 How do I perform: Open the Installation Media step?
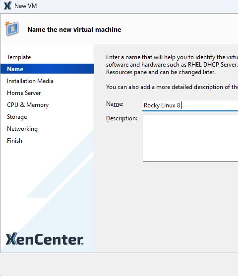(x=30, y=81)
